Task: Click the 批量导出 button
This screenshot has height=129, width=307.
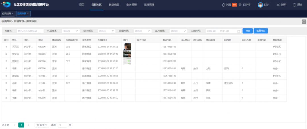Action: [261, 31]
